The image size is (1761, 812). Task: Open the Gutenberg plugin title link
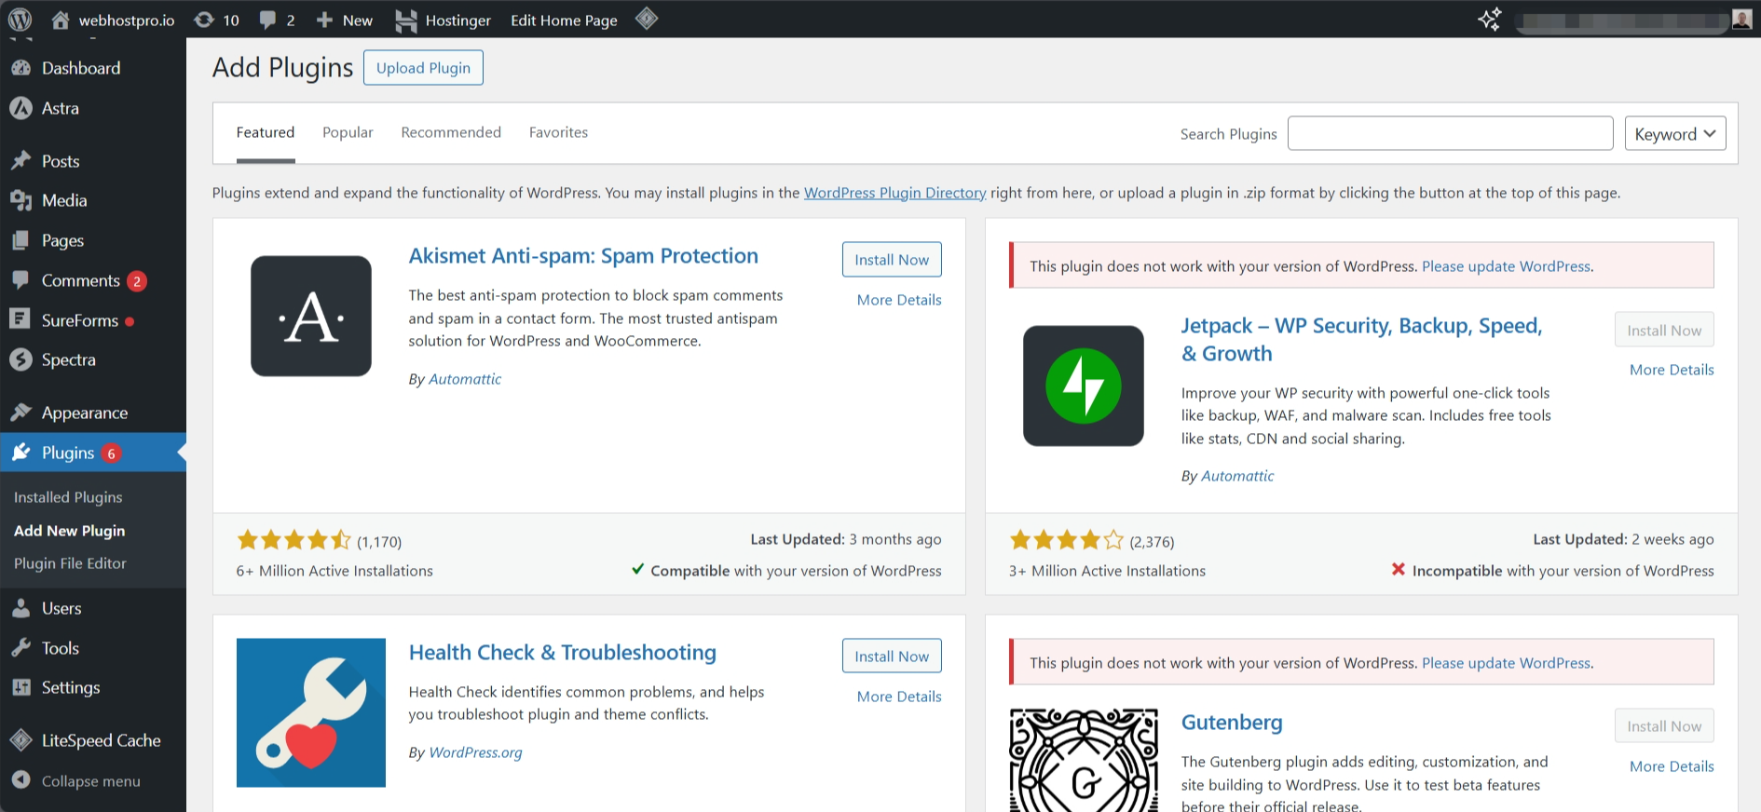coord(1232,723)
